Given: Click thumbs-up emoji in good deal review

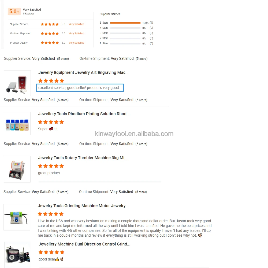Looking at the screenshot, I should click(x=57, y=259).
